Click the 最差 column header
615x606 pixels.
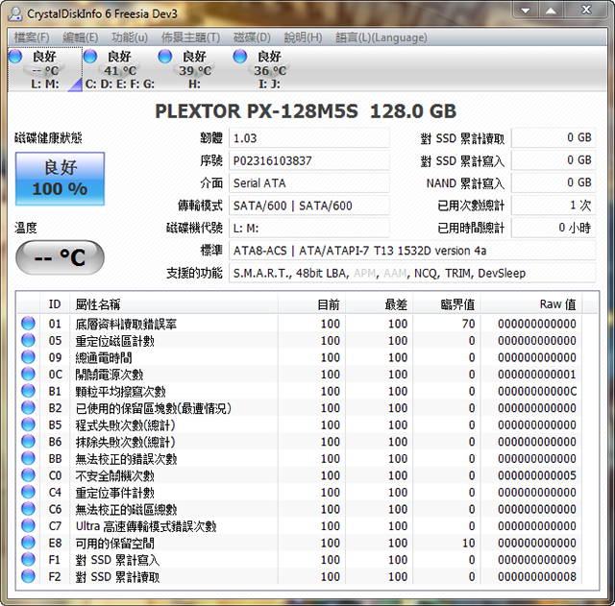[x=380, y=304]
